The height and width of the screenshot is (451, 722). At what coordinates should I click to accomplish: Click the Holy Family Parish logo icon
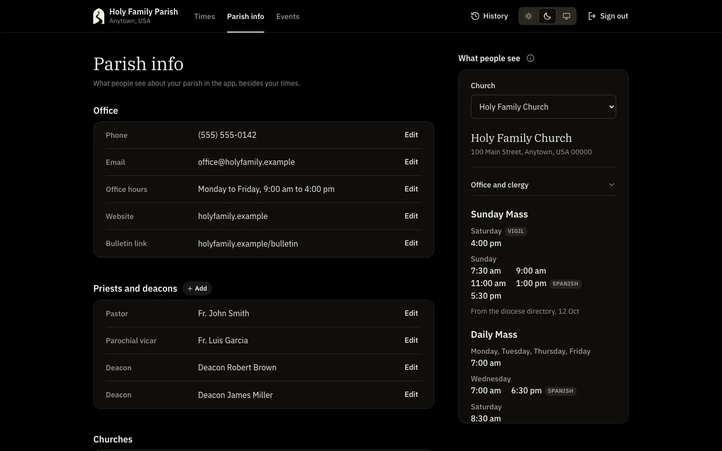coord(99,16)
